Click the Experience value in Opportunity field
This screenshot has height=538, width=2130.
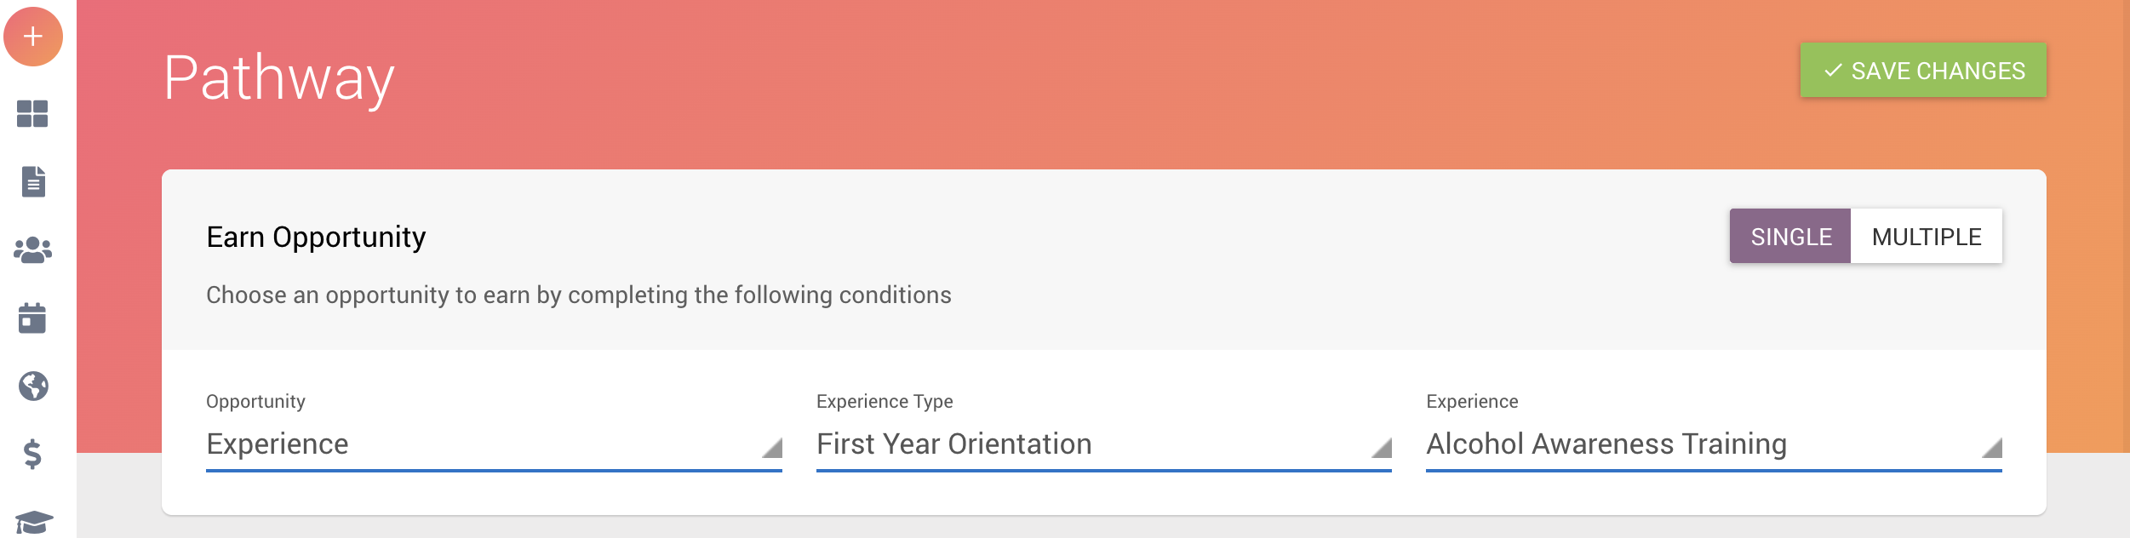point(278,444)
